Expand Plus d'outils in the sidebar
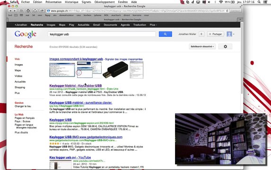Viewport: 271px width, 170px height. pos(21,133)
